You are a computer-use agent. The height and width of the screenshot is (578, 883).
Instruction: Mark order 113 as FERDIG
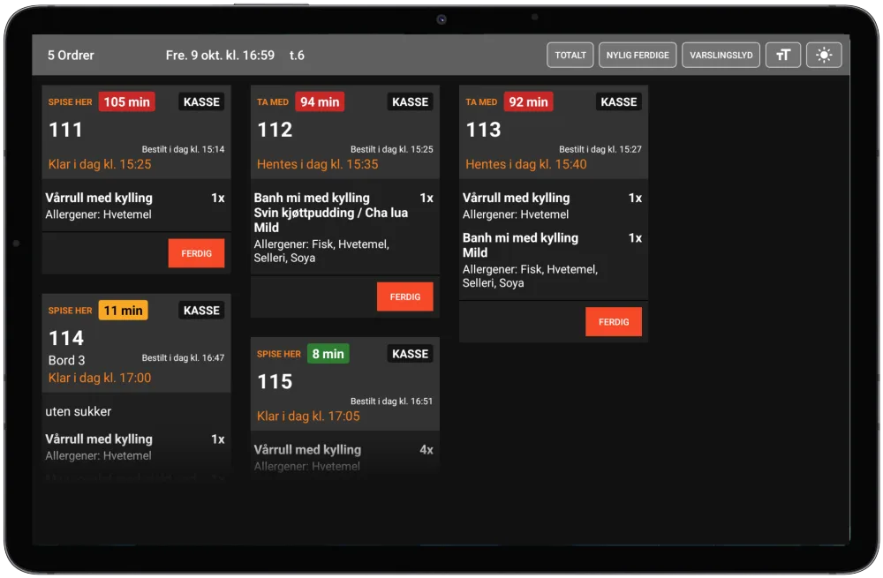pyautogui.click(x=614, y=322)
